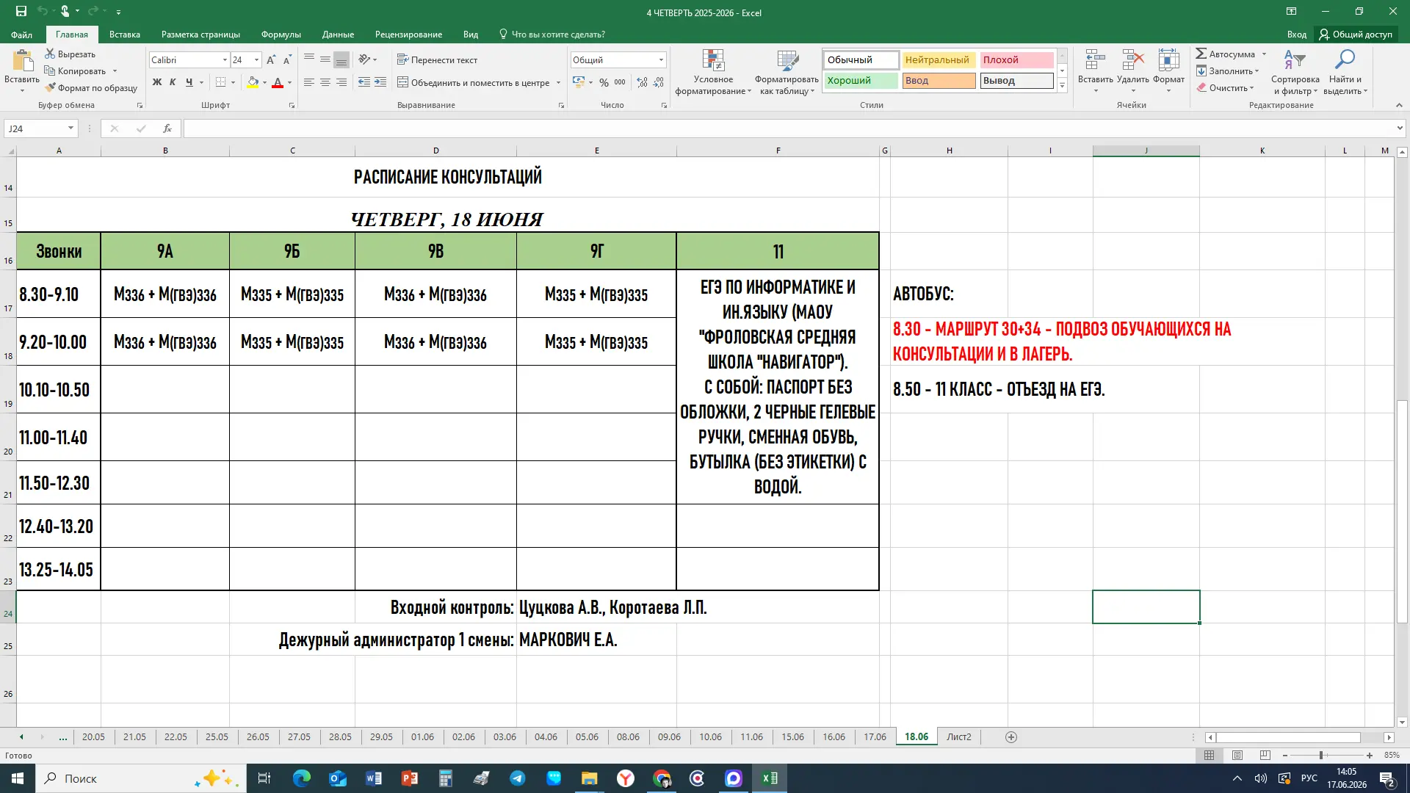Toggle Wrap Text (Перенести текст)
The image size is (1410, 793).
[438, 59]
